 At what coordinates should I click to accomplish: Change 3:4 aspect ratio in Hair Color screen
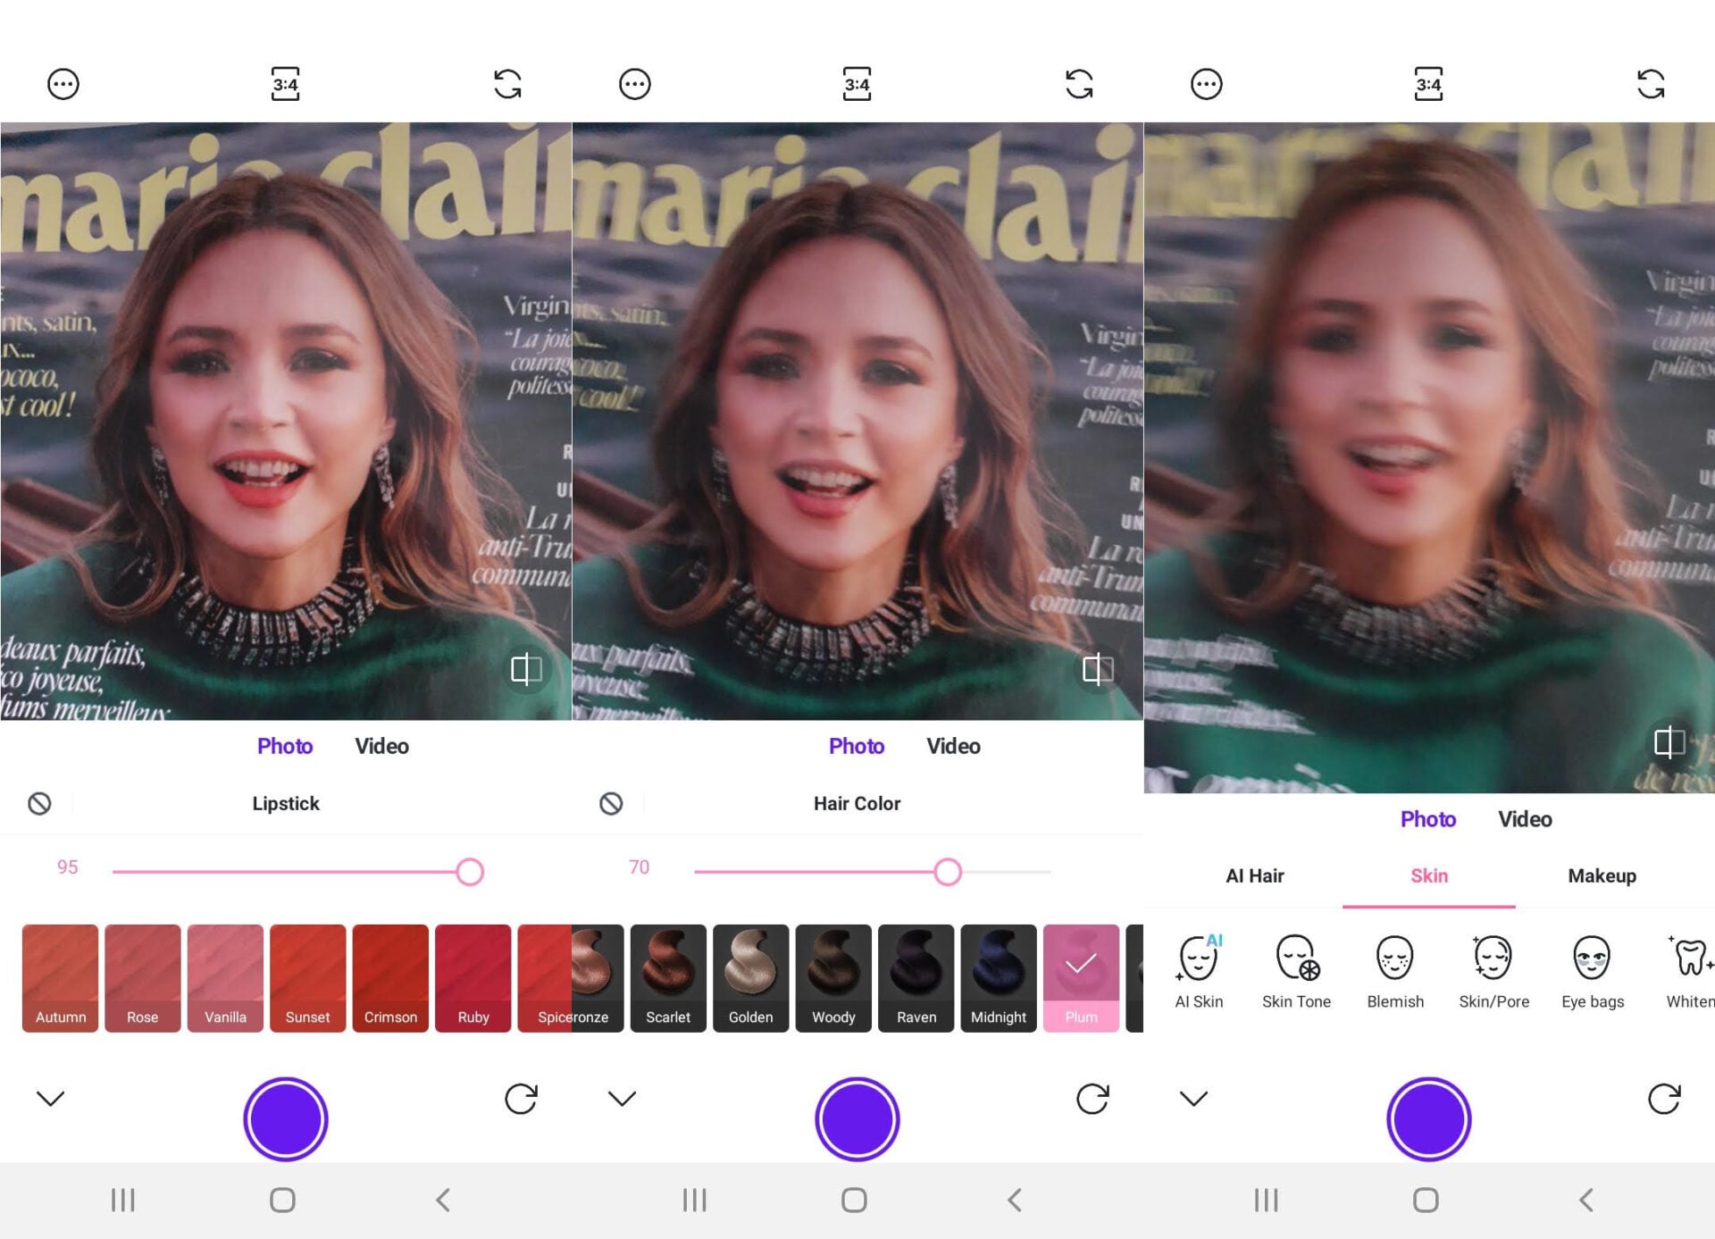click(857, 84)
